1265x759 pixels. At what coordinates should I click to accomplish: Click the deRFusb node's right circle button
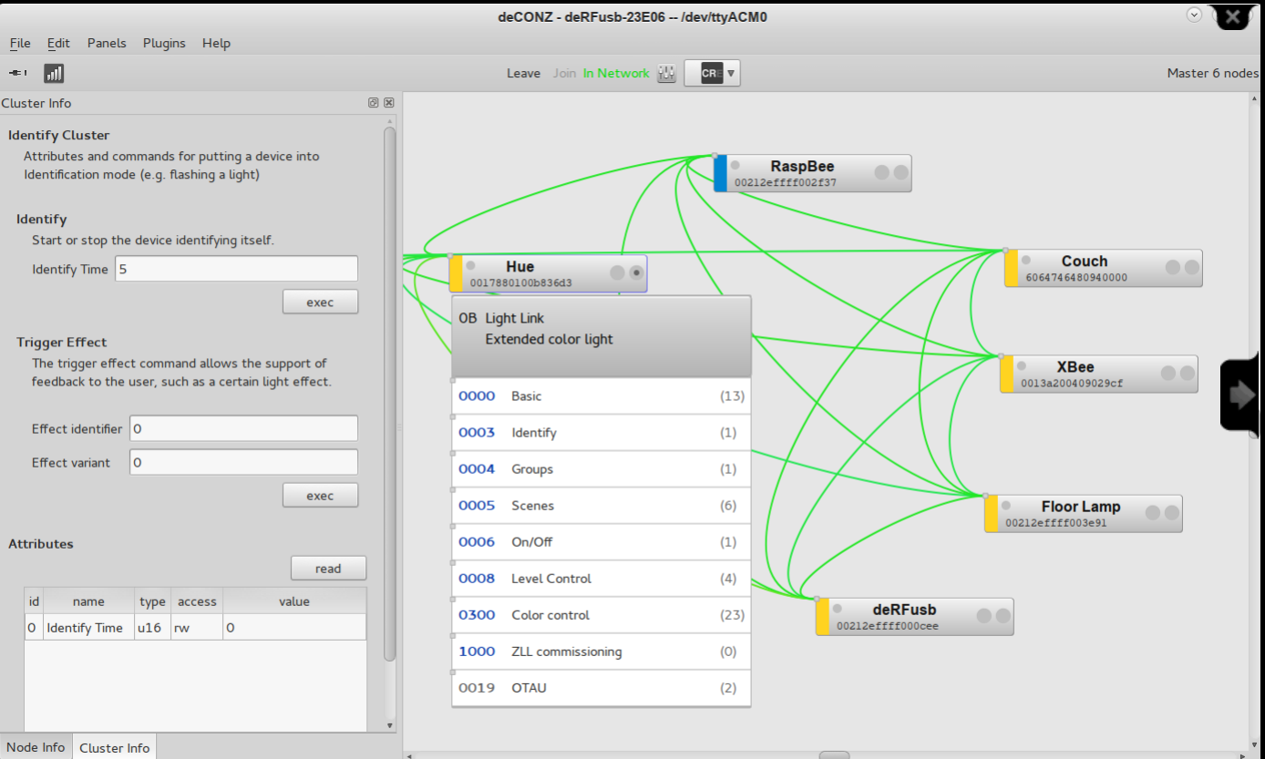pyautogui.click(x=1003, y=616)
